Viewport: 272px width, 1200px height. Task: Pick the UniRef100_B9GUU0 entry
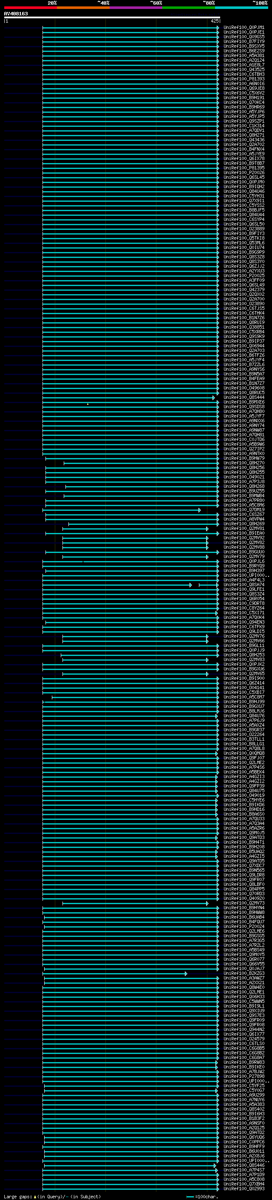(244, 552)
